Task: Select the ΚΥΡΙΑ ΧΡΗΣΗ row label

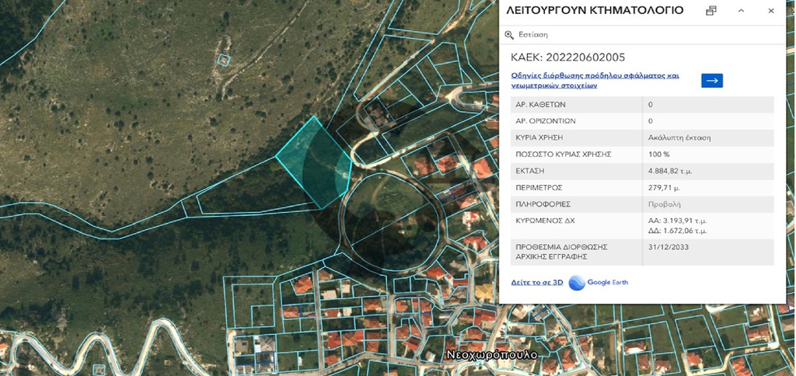Action: [539, 138]
